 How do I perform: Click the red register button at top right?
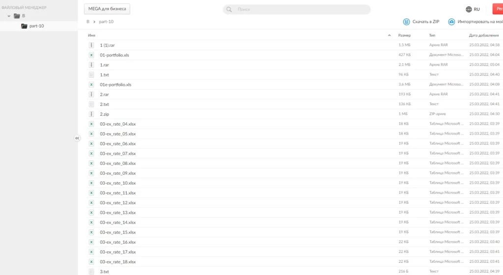pyautogui.click(x=498, y=9)
